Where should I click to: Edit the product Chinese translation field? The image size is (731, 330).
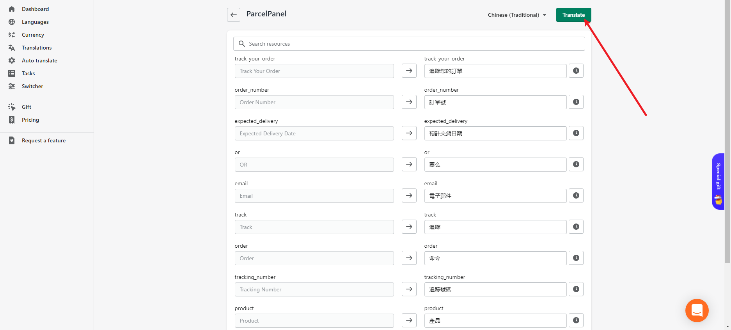[x=495, y=321]
